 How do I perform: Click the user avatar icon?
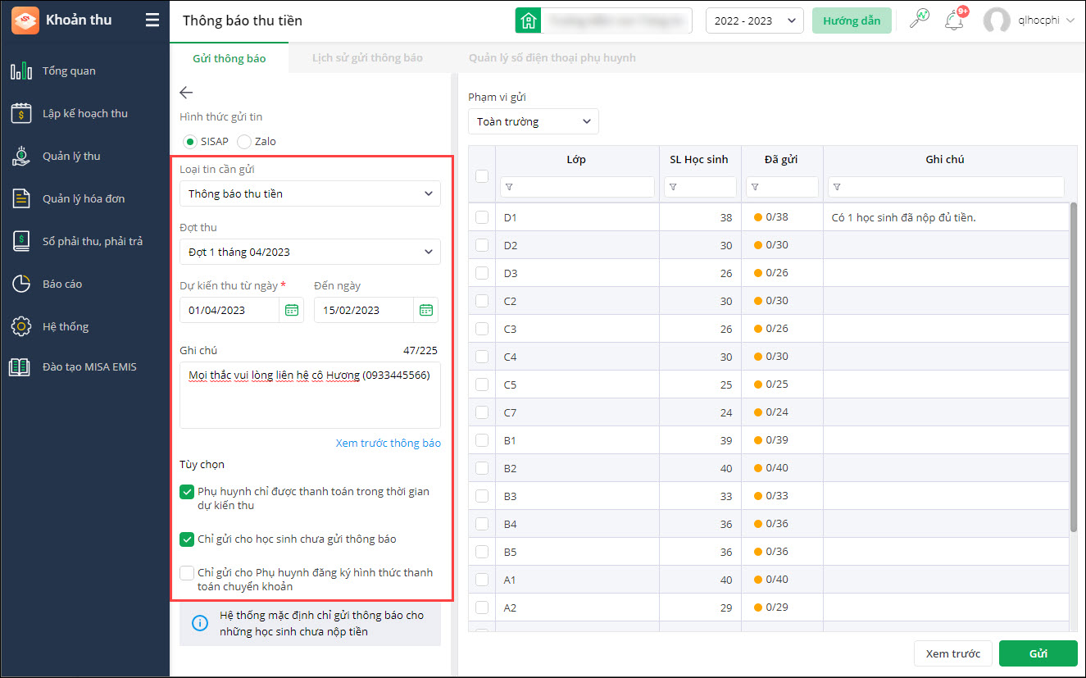coord(997,20)
